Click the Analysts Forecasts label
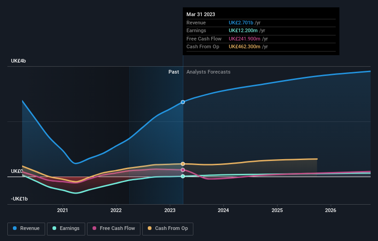The height and width of the screenshot is (241, 378). pyautogui.click(x=208, y=72)
